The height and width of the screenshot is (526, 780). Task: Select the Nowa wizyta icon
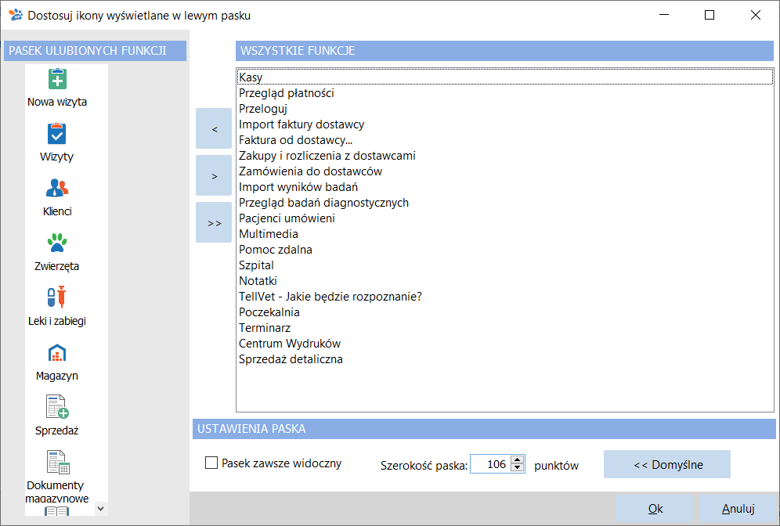tap(57, 79)
